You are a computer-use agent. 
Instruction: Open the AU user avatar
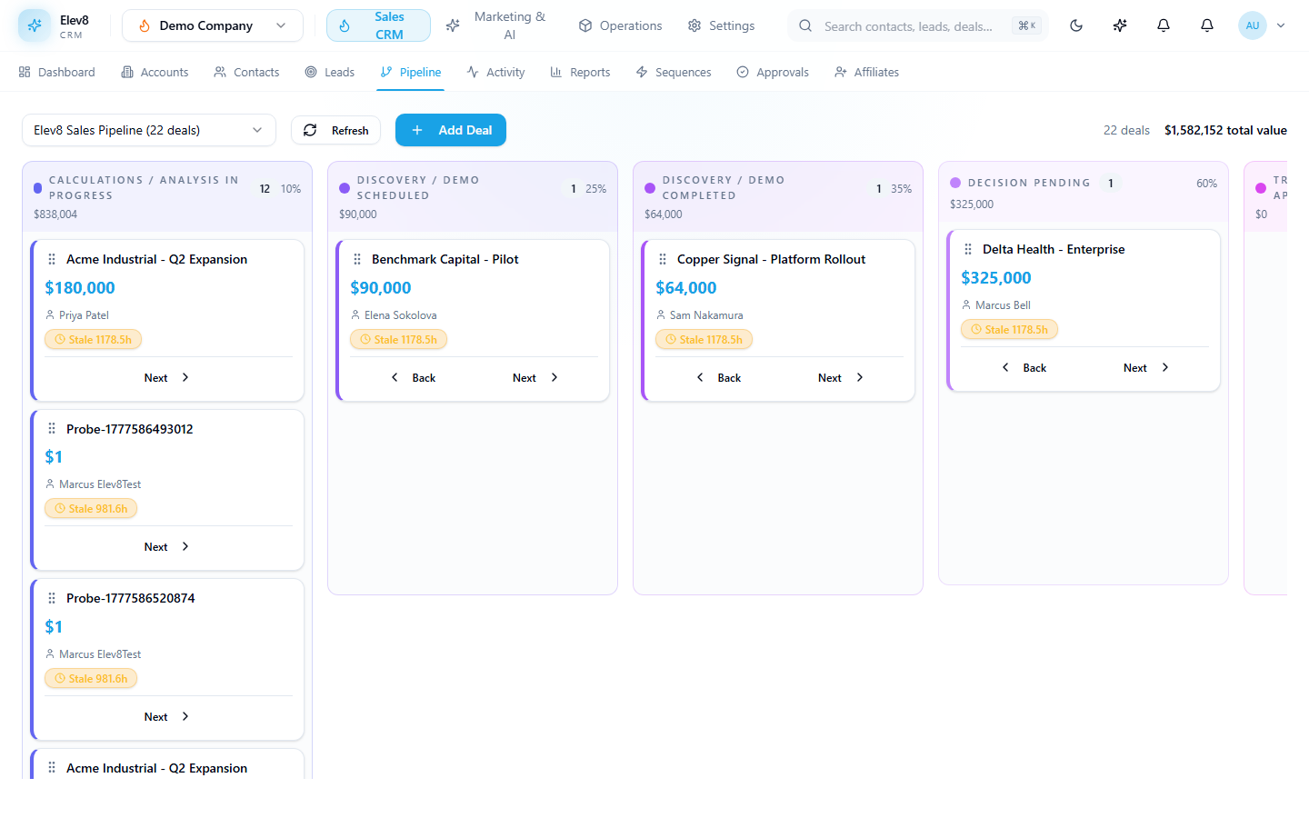[x=1253, y=25]
